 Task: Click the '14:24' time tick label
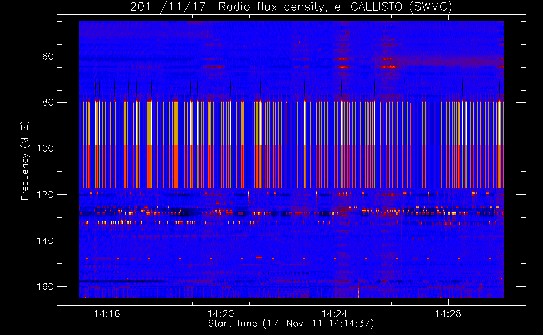[x=335, y=314]
